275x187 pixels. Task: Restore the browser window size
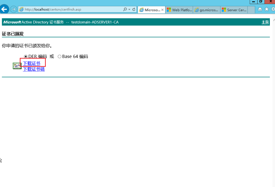pos(261,2)
